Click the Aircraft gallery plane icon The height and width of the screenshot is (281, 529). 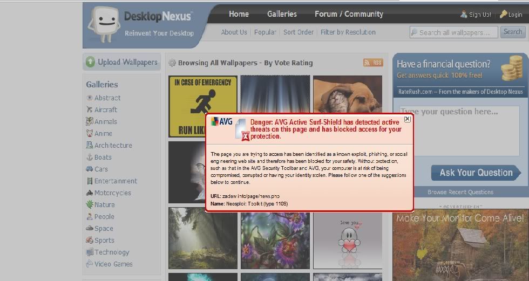click(90, 109)
